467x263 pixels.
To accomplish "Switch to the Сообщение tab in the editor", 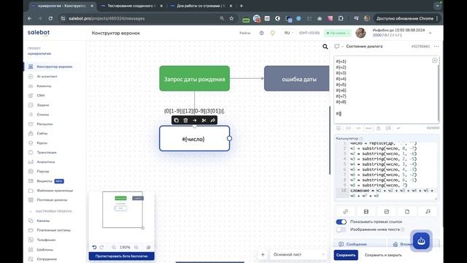I will pos(360,244).
